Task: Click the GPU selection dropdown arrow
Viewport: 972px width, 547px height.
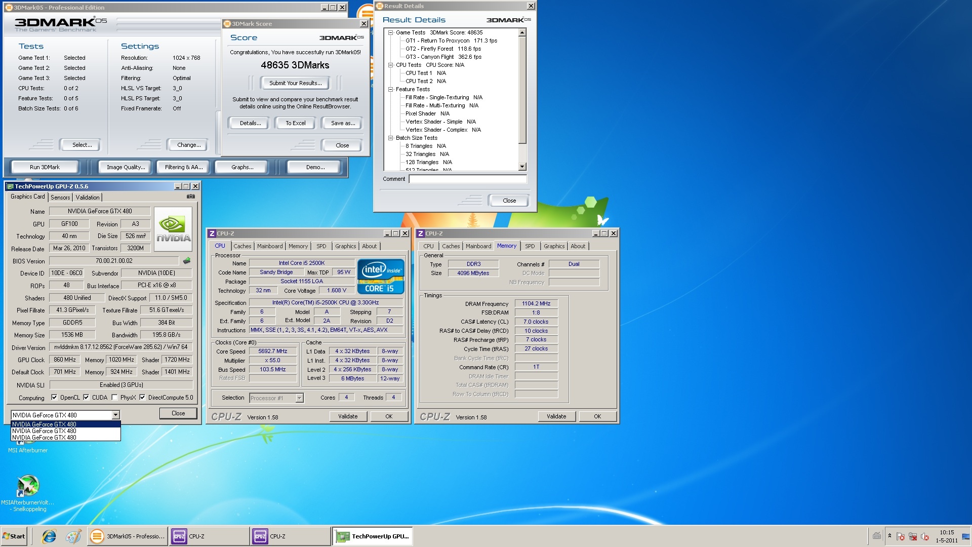Action: pos(115,415)
